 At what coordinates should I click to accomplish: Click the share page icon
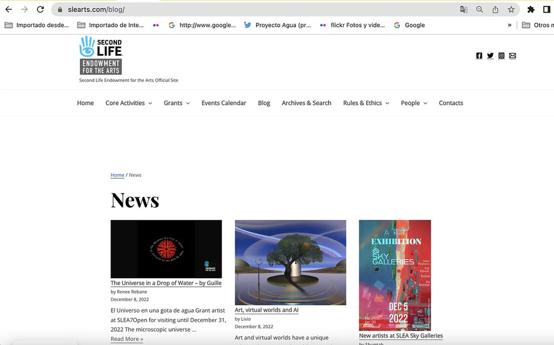(495, 9)
